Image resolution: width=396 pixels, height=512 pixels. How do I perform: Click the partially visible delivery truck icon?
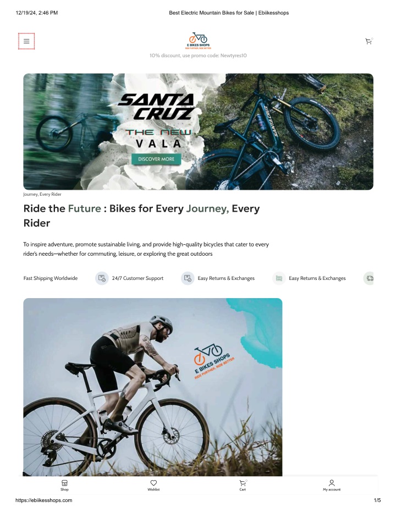tap(369, 278)
